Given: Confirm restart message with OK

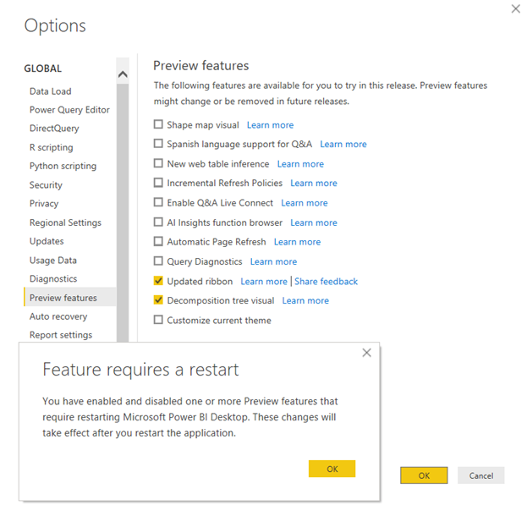Looking at the screenshot, I should click(x=332, y=469).
